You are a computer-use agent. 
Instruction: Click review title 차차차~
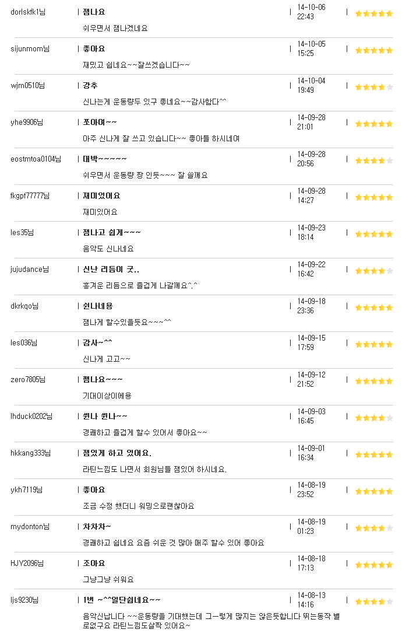point(97,526)
